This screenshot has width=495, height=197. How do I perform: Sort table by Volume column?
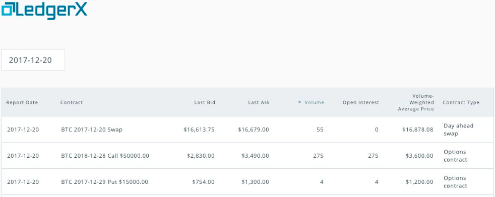pos(314,102)
